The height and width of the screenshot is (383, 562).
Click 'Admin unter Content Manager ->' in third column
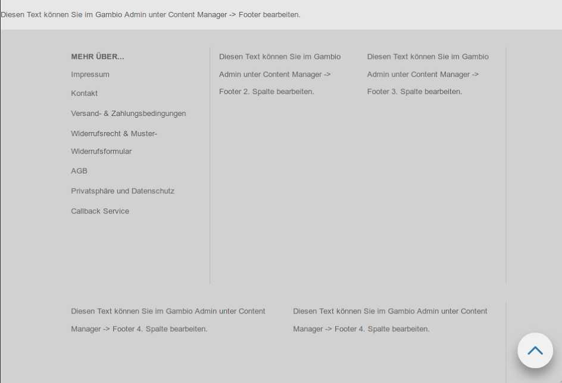tap(423, 74)
